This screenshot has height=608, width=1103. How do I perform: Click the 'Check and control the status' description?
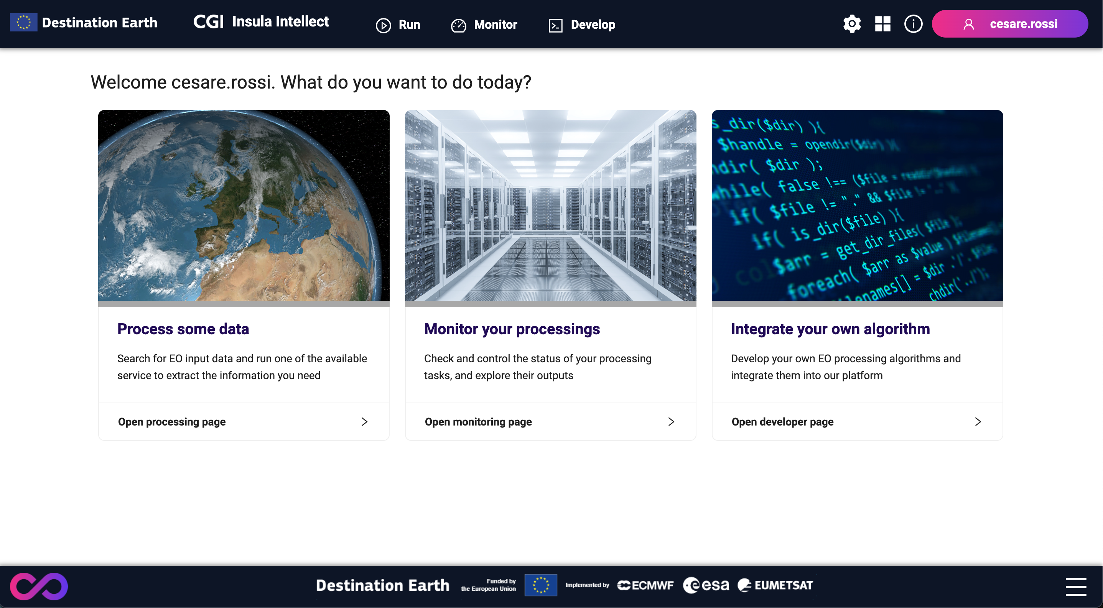[x=537, y=367]
